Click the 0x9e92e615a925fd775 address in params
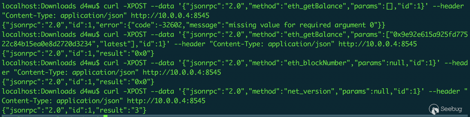Viewport: 470px width, 117px height. click(x=431, y=35)
